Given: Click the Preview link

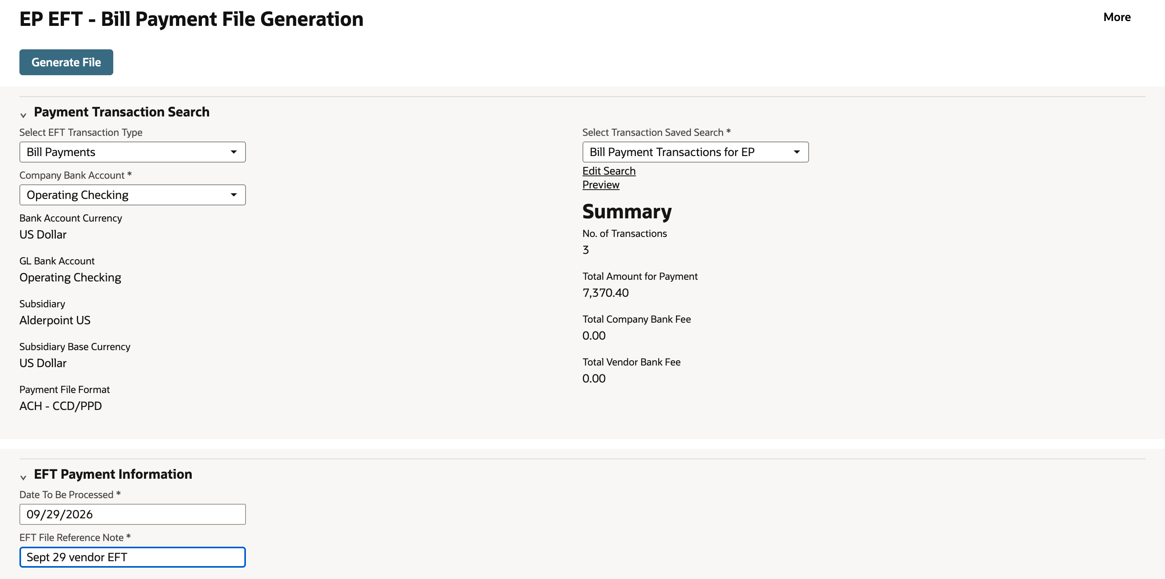Looking at the screenshot, I should click(601, 185).
